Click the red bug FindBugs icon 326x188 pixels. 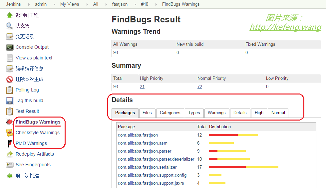[x=10, y=122]
